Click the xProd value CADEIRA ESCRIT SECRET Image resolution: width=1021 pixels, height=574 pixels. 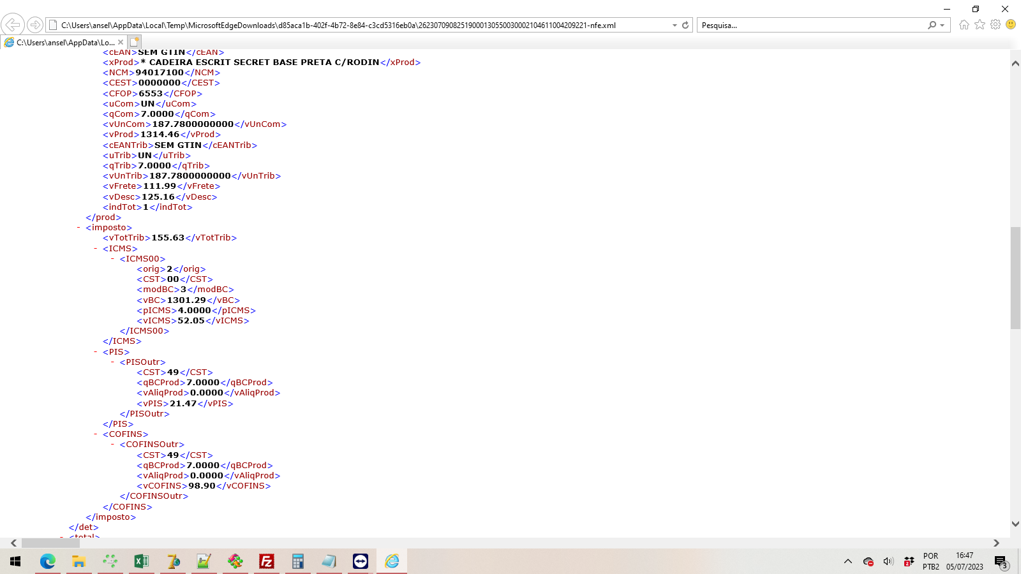click(x=260, y=62)
